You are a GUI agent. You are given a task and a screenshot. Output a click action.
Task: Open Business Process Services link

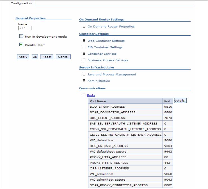pos(108,60)
